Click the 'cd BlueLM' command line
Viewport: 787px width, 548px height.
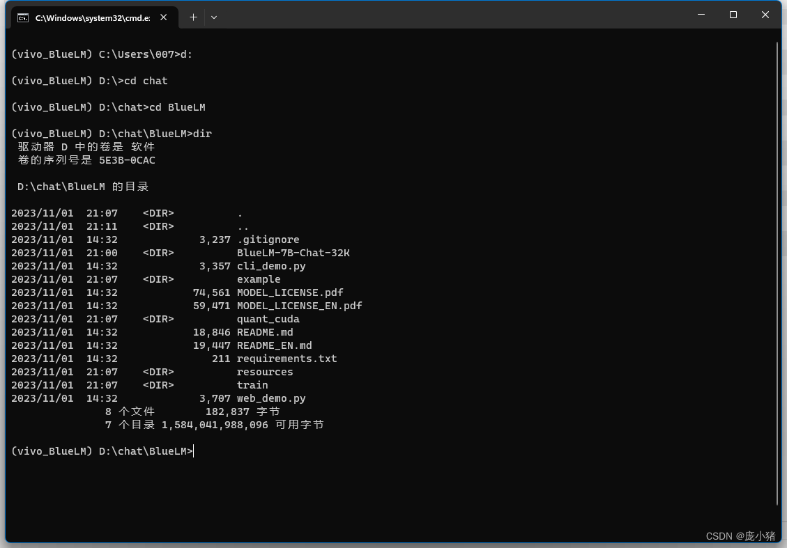(108, 107)
